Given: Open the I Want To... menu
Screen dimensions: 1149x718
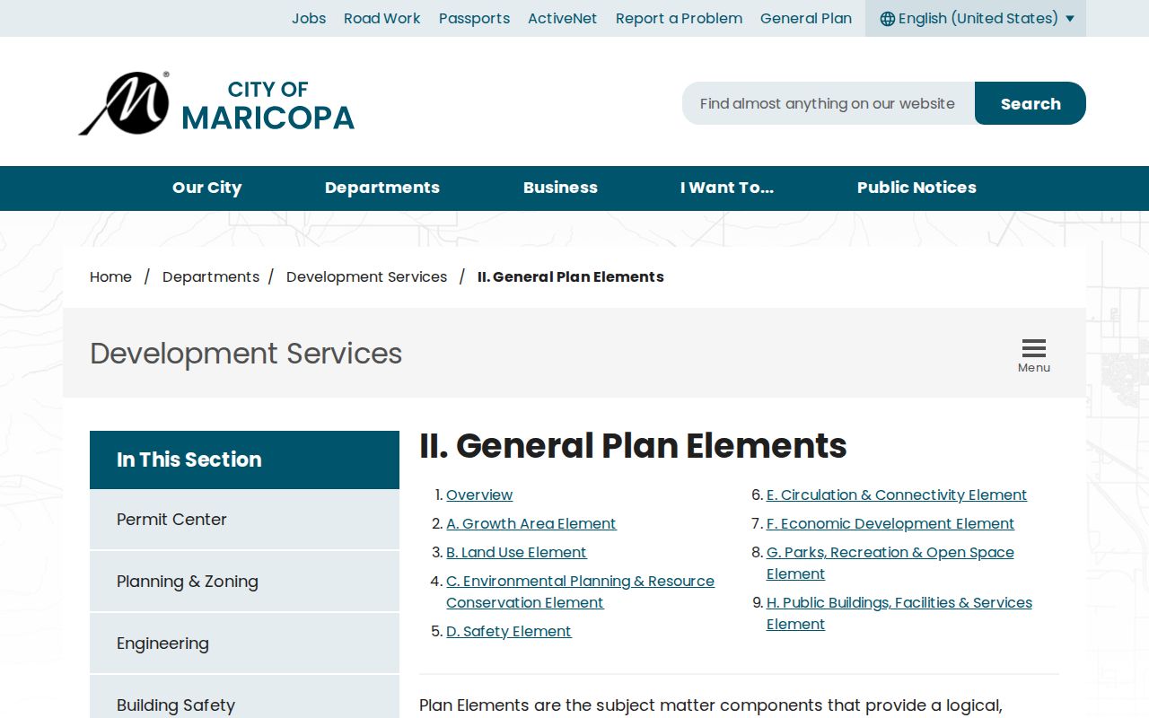Looking at the screenshot, I should coord(727,188).
